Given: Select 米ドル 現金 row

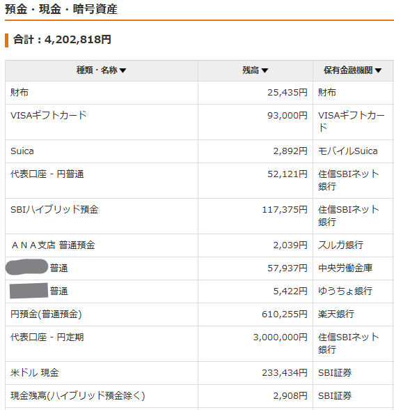Looking at the screenshot, I should point(35,373).
